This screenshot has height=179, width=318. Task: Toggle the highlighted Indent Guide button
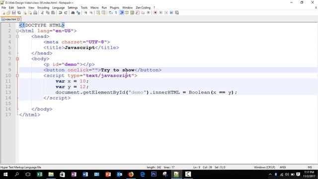click(122, 13)
